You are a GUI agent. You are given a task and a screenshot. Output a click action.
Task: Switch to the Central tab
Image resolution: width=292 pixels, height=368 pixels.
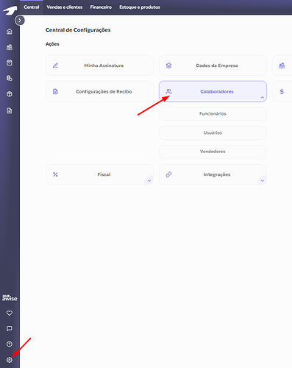[32, 7]
